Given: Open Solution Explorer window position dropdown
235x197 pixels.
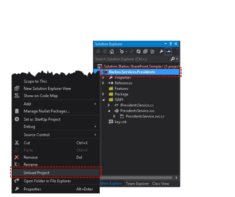Looking at the screenshot, I should pyautogui.click(x=165, y=44).
